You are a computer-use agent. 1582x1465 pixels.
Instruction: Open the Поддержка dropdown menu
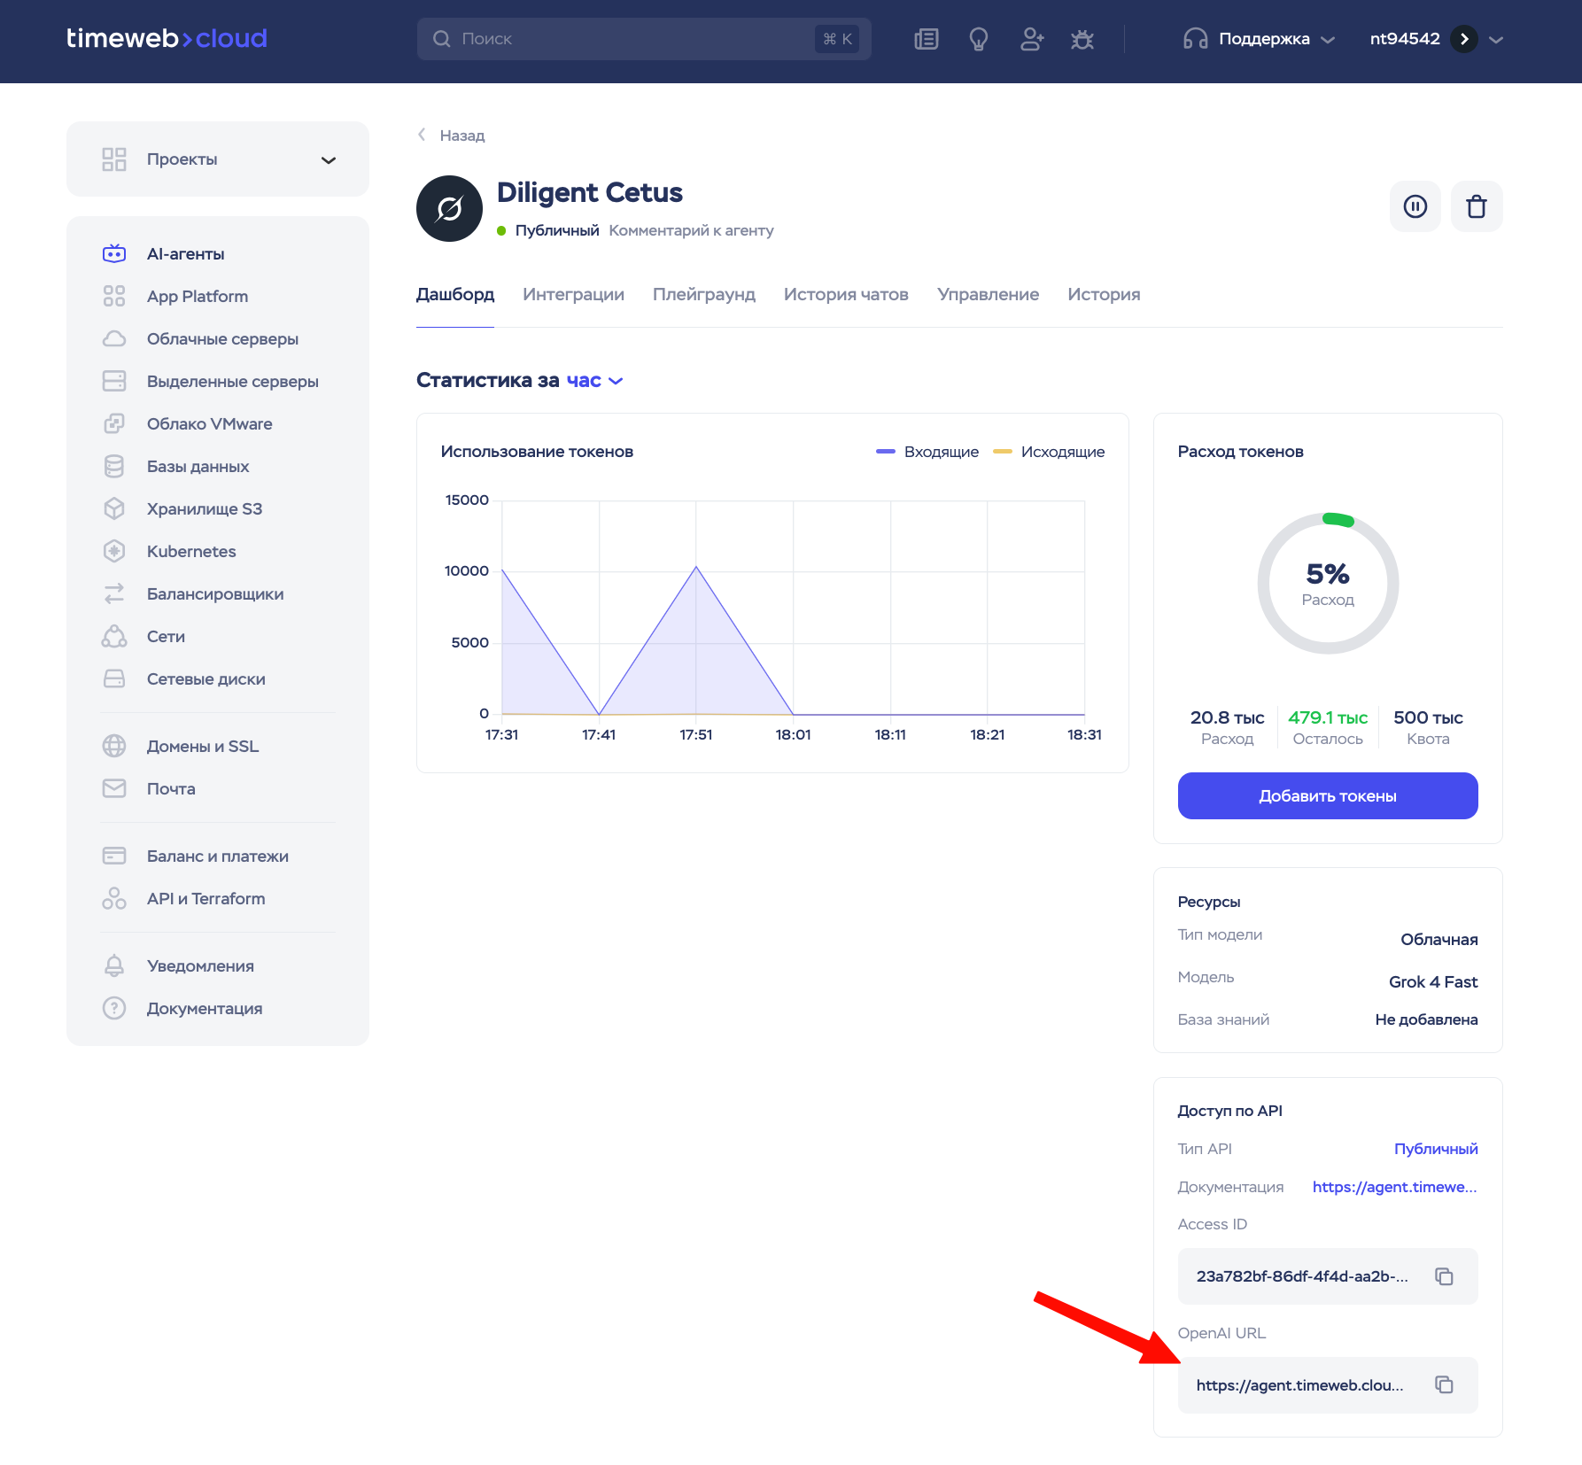point(1260,39)
